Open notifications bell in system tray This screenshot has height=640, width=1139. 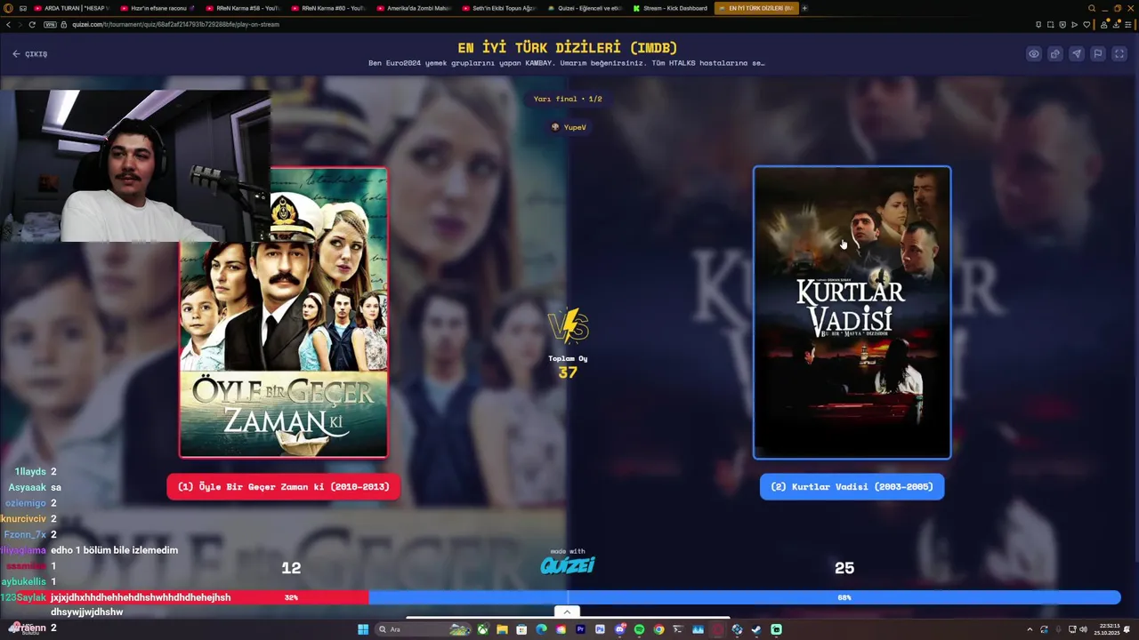[1127, 629]
